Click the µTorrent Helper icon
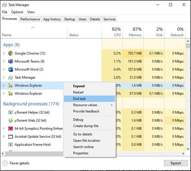Screen dimensions: 191x171 [10, 112]
